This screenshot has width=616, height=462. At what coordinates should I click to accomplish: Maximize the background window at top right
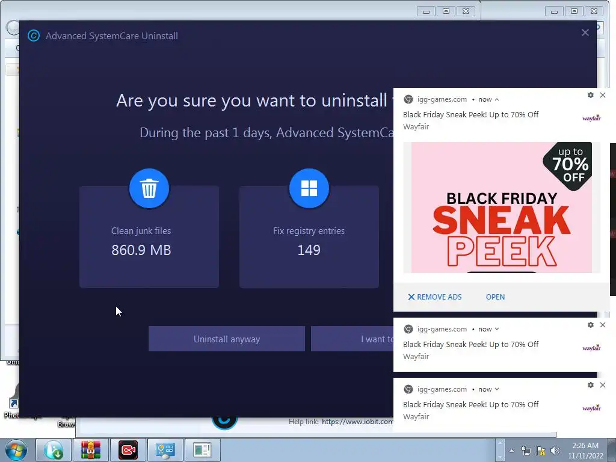pyautogui.click(x=574, y=11)
